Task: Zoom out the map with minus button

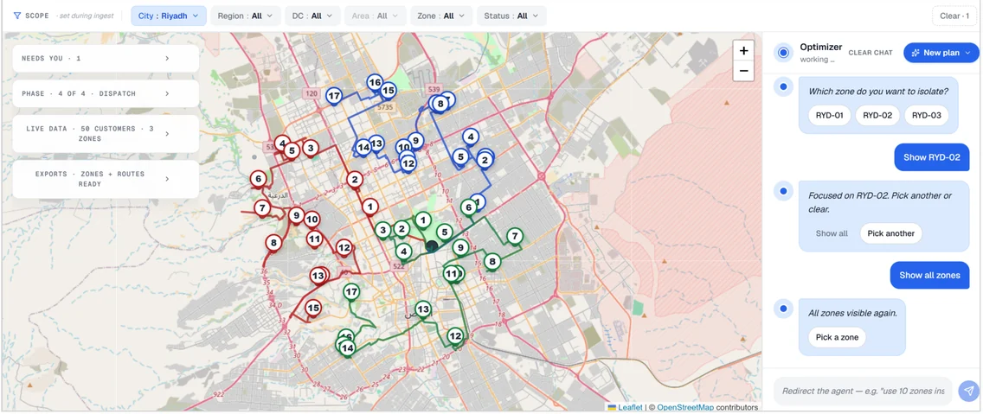Action: [x=743, y=71]
